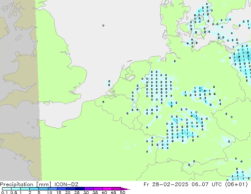Image resolution: width=251 pixels, height=194 pixels.
Task: Click the over-50 arrow tip of legend
Action: point(125,189)
